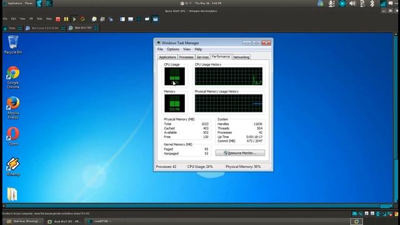Screen dimensions: 400x225
Task: Click the network signal bars icon in top panel
Action: [383, 4]
